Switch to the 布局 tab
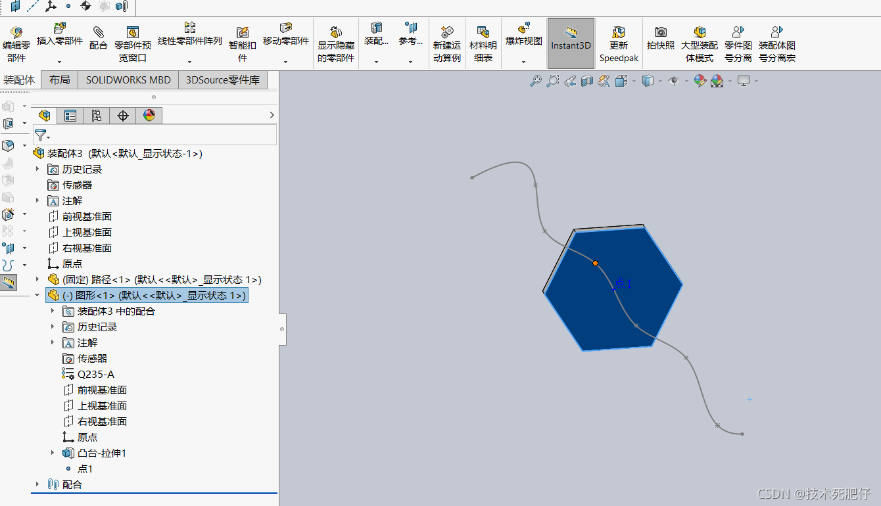The height and width of the screenshot is (506, 881). coord(59,80)
